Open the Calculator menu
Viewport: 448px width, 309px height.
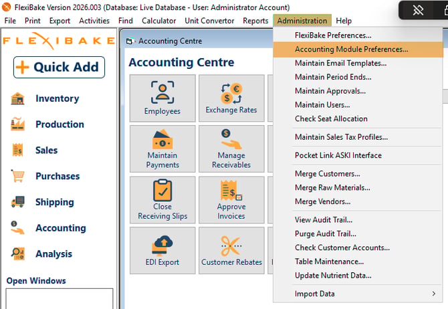coord(159,21)
